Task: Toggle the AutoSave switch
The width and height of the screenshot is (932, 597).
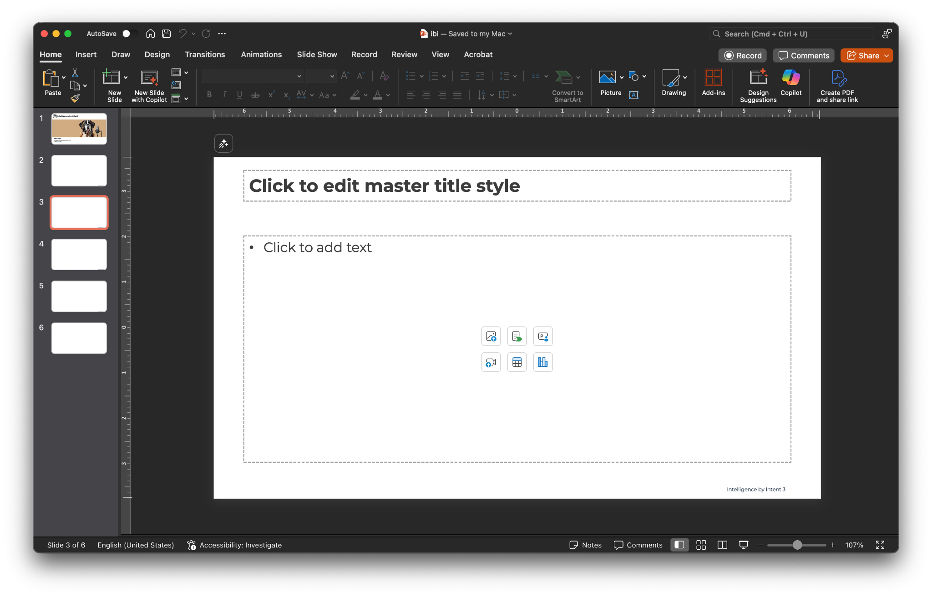Action: tap(129, 34)
